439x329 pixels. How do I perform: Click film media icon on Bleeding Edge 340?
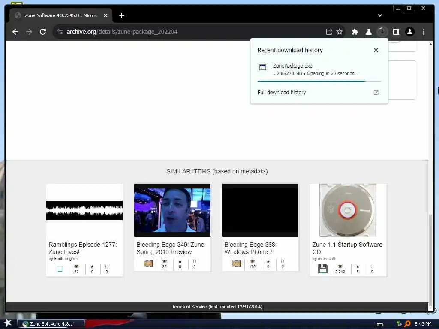tap(149, 263)
